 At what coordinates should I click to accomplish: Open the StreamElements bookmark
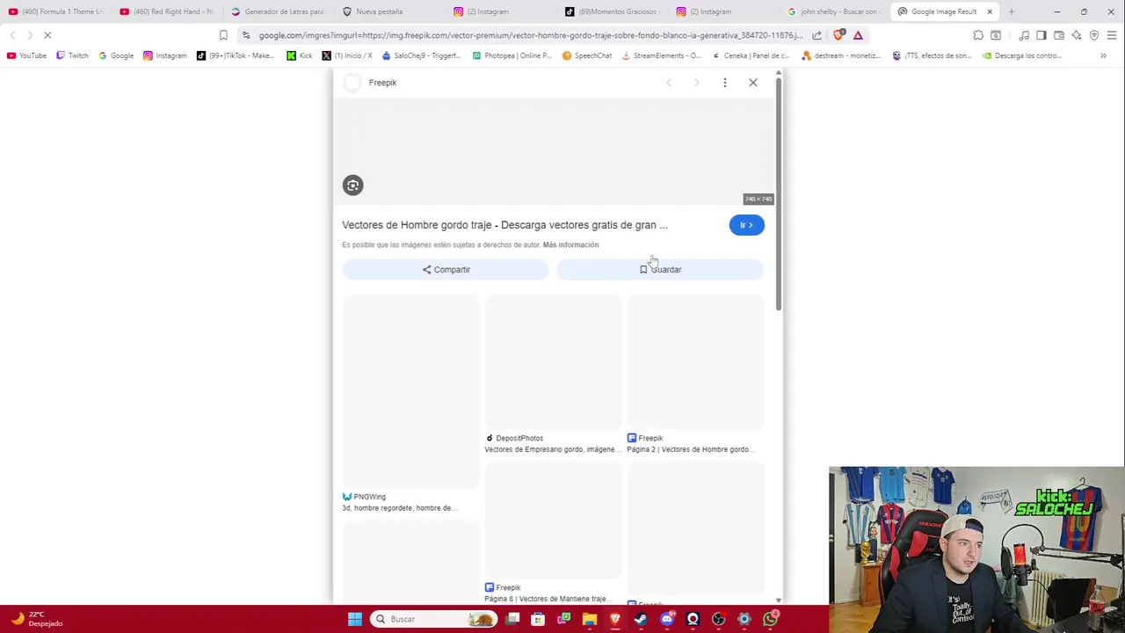(x=661, y=55)
